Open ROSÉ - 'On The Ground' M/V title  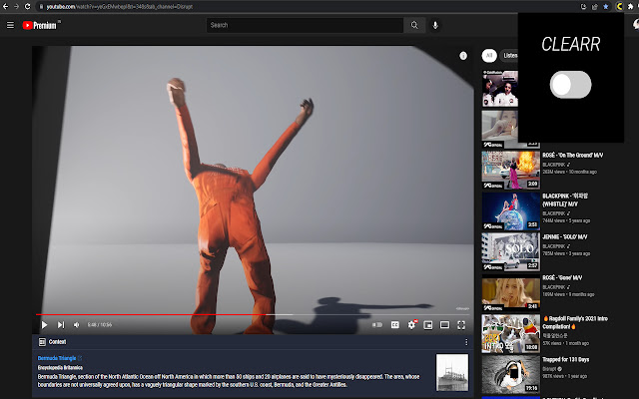(572, 156)
